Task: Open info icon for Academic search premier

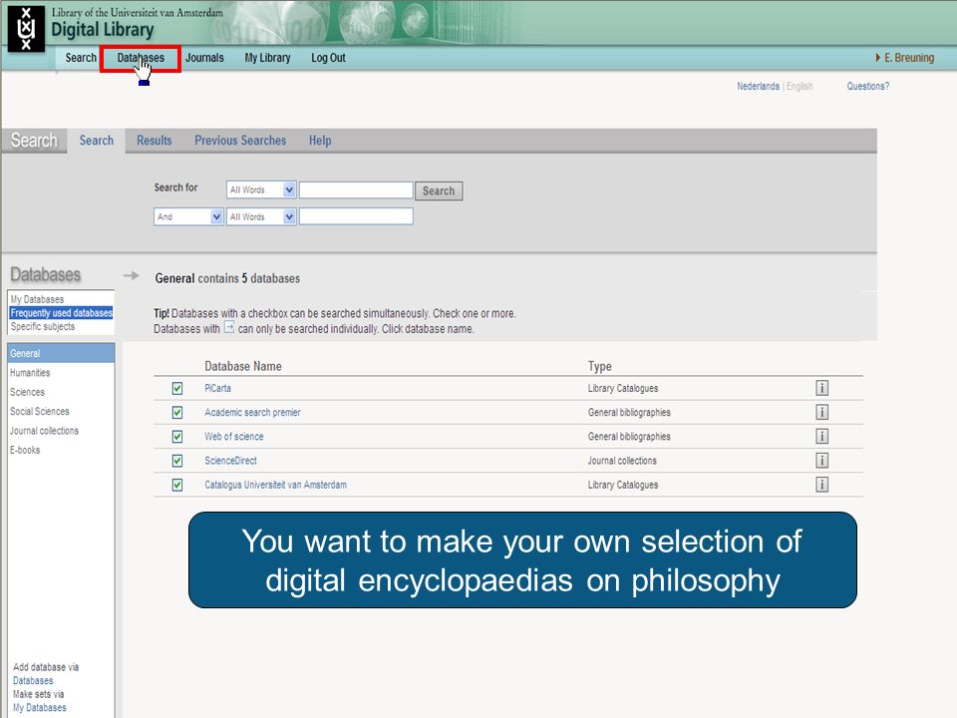Action: [x=821, y=412]
